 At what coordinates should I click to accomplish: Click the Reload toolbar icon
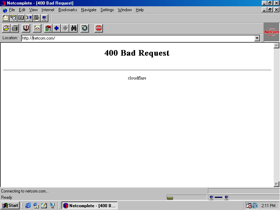[85, 28]
